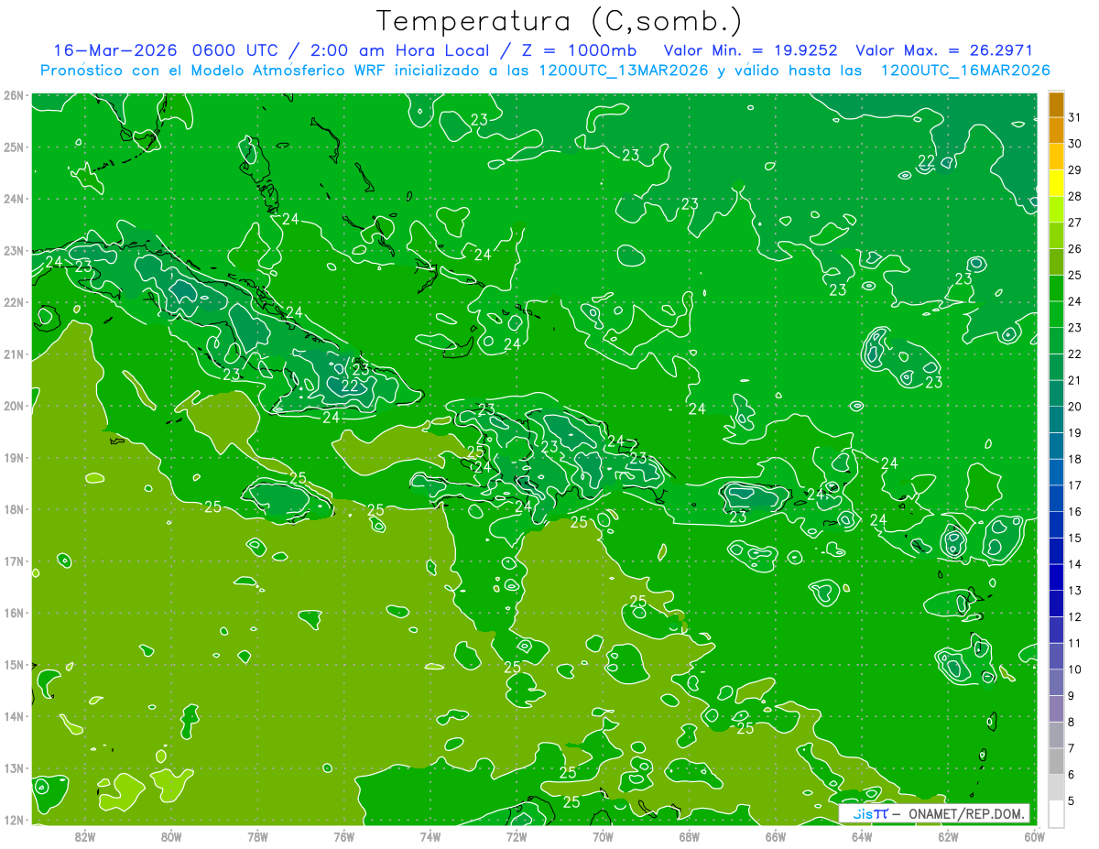This screenshot has height=849, width=1099.
Task: Click the 15N latitude axis label
Action: 13,664
